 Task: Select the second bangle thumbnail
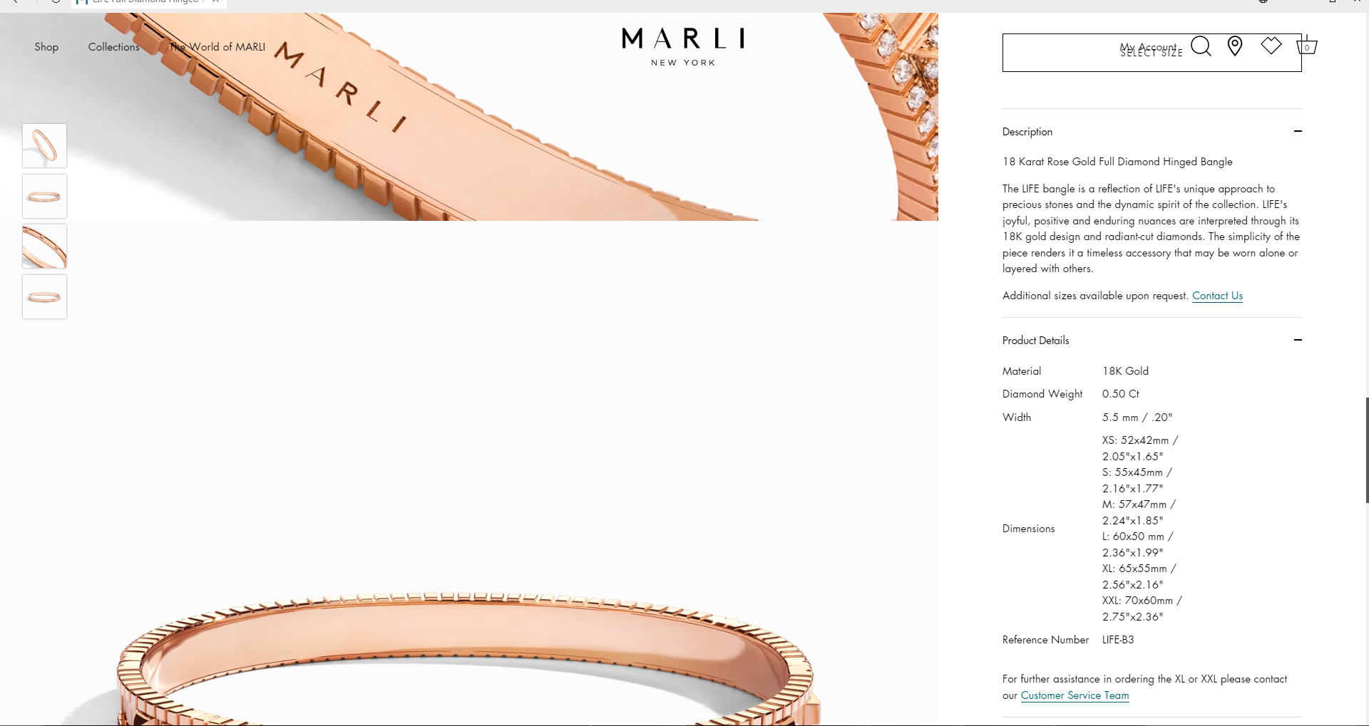click(44, 197)
